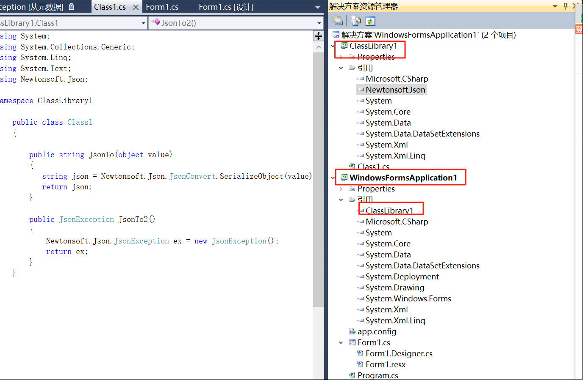Select System.Xml.Linq reference under ClassLibrary1
Viewport: 583px width, 380px height.
(x=395, y=156)
